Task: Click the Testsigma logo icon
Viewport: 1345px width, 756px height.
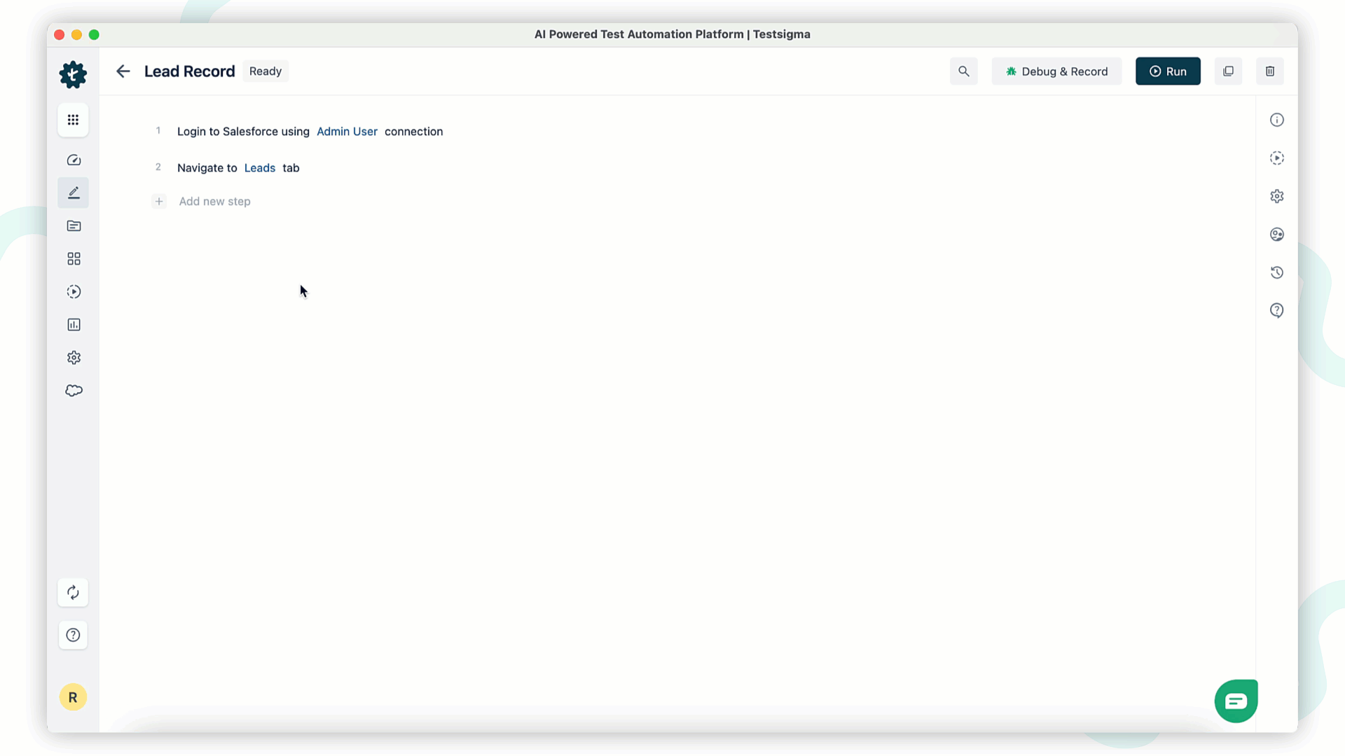Action: pyautogui.click(x=73, y=74)
